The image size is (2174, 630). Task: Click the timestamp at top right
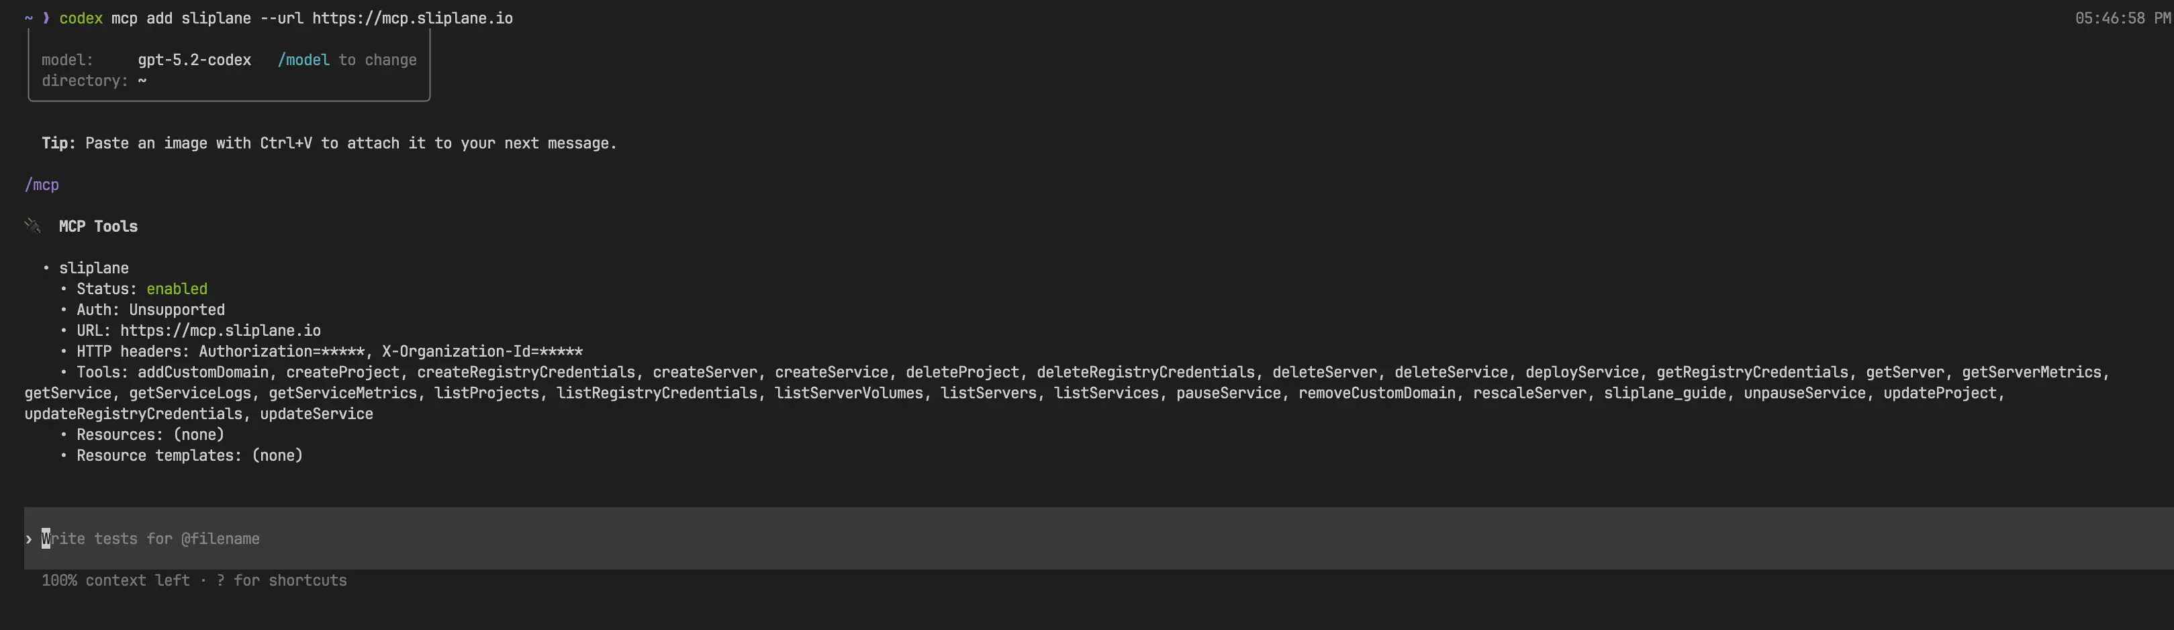[x=2121, y=17]
